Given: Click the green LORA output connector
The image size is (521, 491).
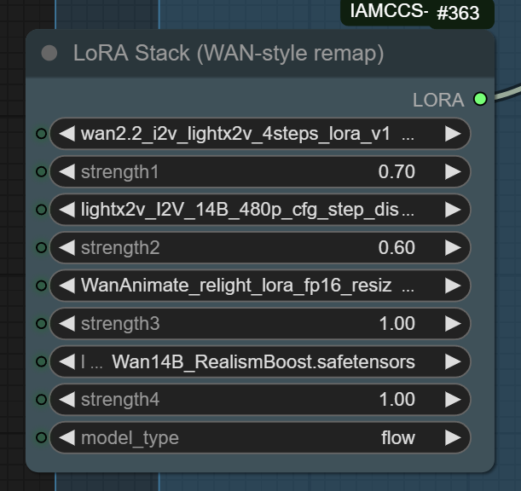Looking at the screenshot, I should click(x=480, y=100).
